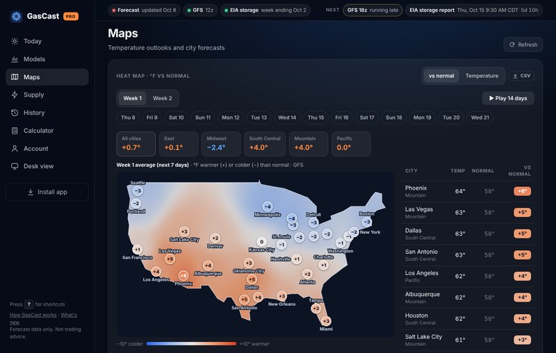
Task: Click the Maps folded-map icon
Action: (x=15, y=77)
